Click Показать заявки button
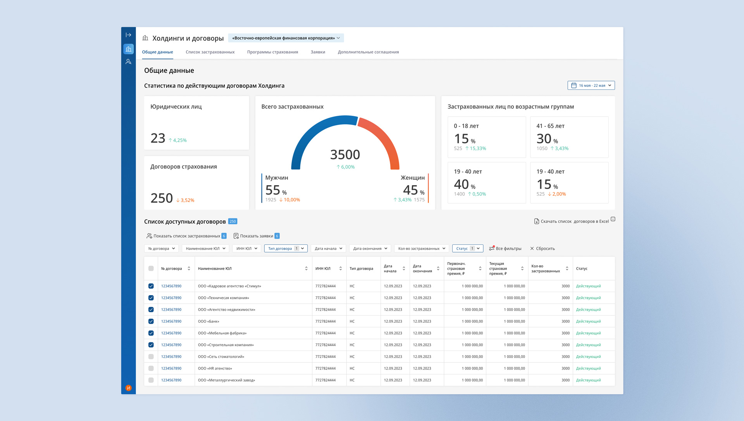This screenshot has height=421, width=744. 256,236
